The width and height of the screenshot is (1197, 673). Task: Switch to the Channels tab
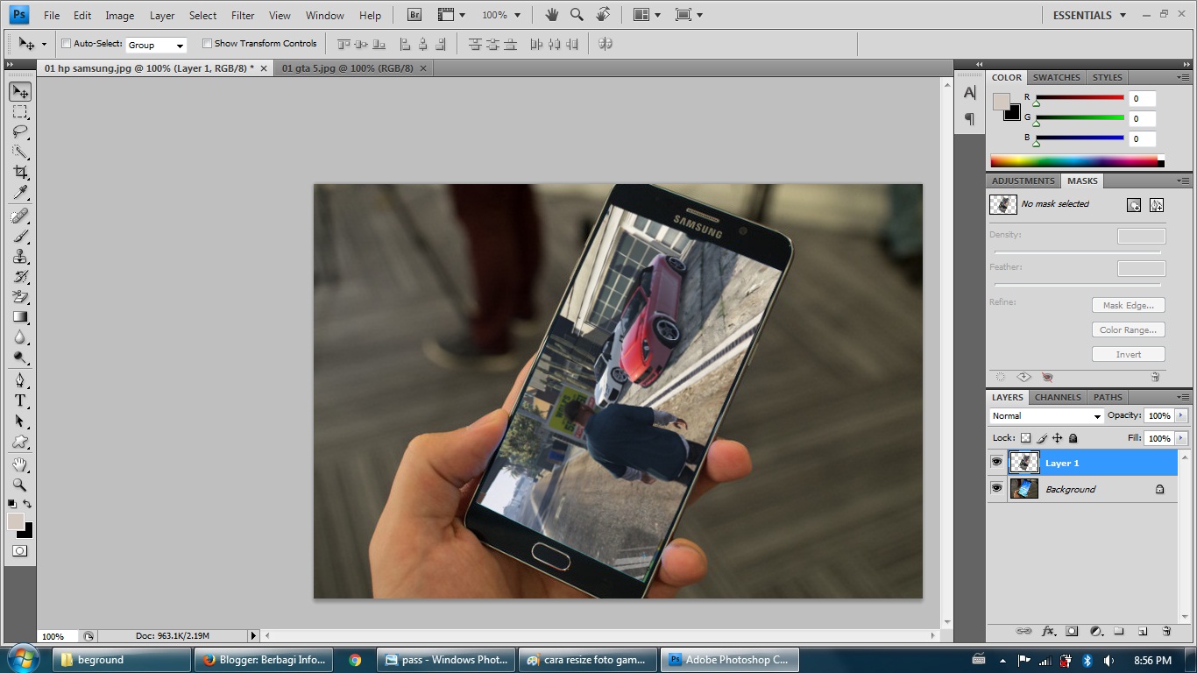1058,397
